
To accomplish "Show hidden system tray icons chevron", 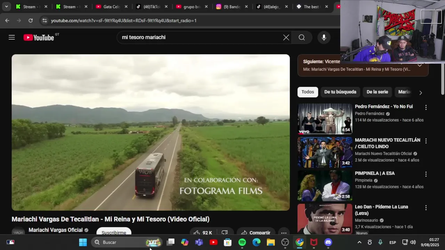I will tap(359, 242).
